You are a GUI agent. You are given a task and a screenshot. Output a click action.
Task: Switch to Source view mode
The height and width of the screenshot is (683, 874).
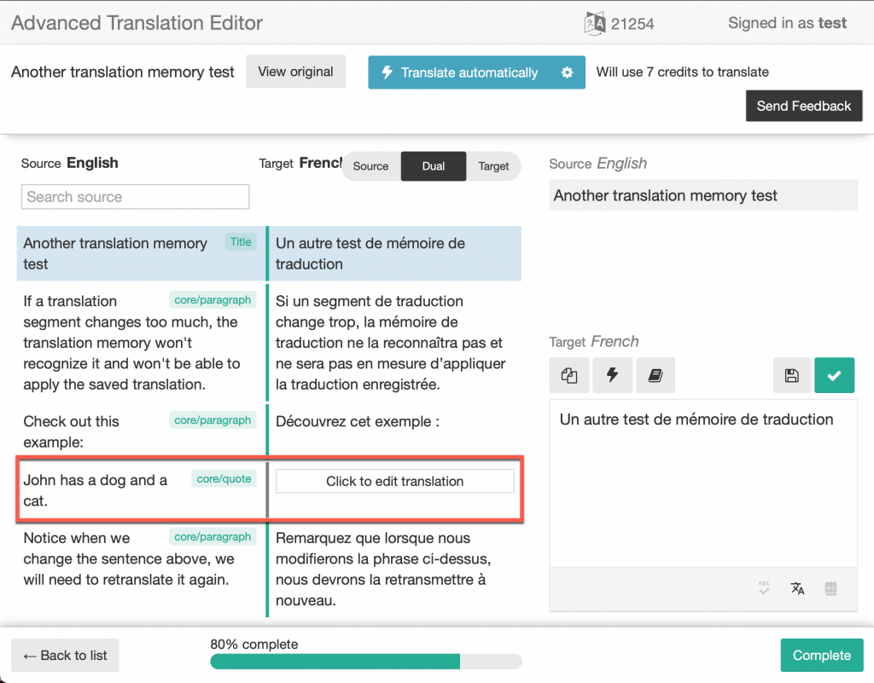coord(370,166)
